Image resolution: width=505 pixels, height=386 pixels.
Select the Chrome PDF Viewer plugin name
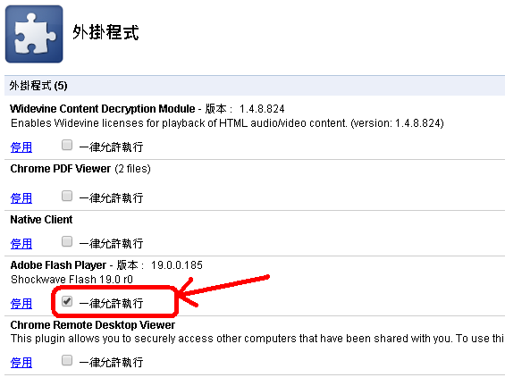coord(61,169)
